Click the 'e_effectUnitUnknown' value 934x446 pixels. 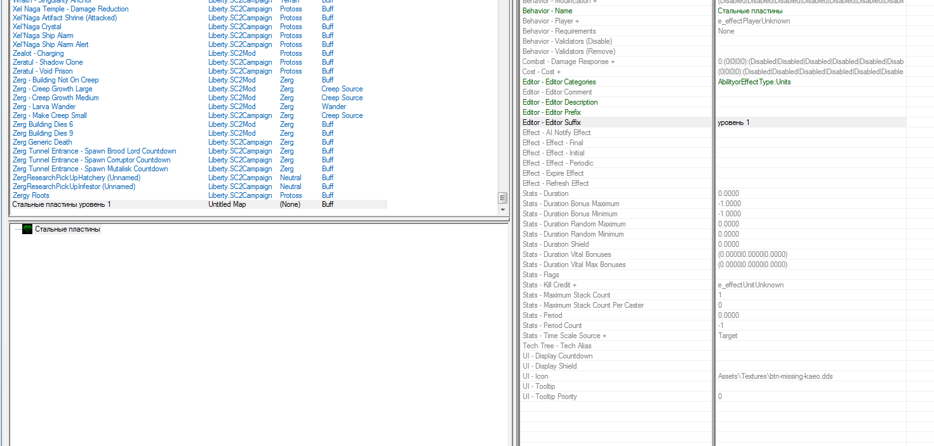(x=751, y=285)
